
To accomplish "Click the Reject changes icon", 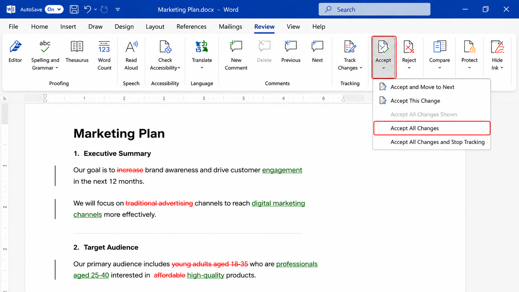I will 409,47.
